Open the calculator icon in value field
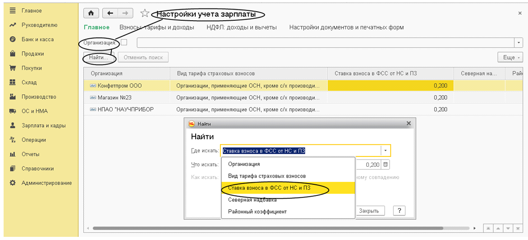This screenshot has width=528, height=240. pyautogui.click(x=386, y=164)
